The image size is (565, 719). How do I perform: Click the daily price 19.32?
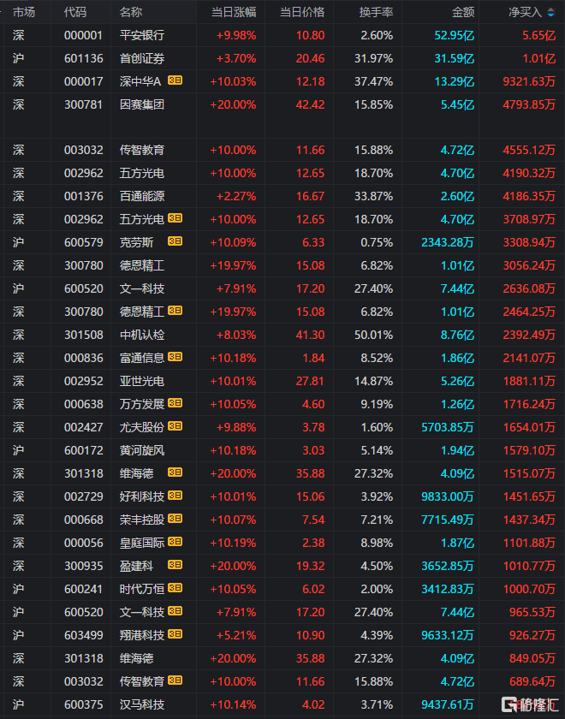click(311, 566)
